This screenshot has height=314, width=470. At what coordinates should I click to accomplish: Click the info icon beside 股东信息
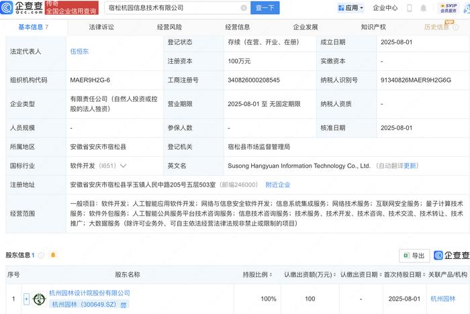[42, 255]
